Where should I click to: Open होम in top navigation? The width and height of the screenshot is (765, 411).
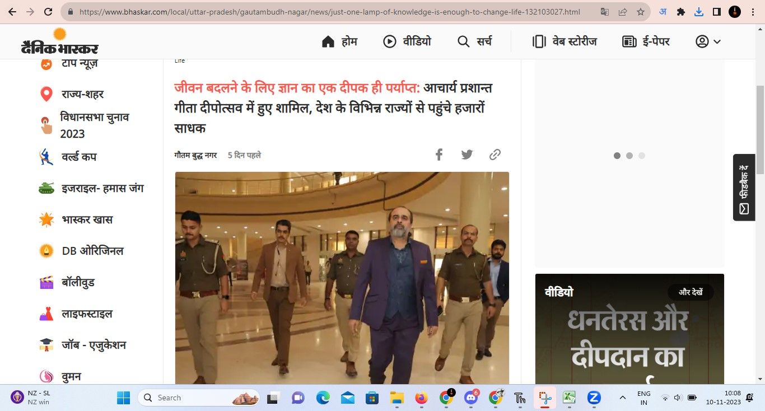coord(339,41)
